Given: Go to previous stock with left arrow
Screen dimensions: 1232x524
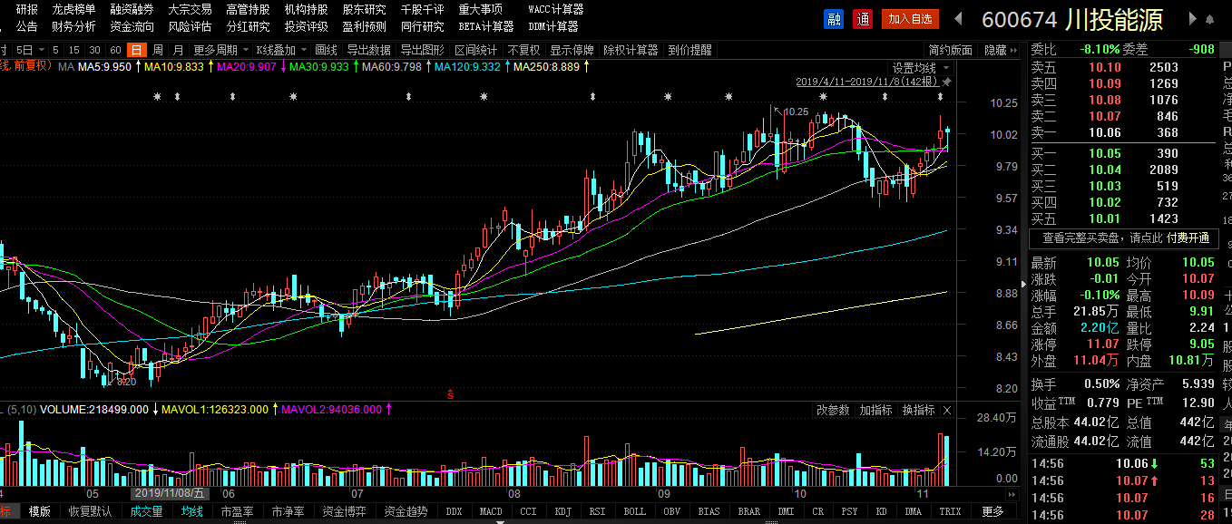Looking at the screenshot, I should pyautogui.click(x=957, y=18).
